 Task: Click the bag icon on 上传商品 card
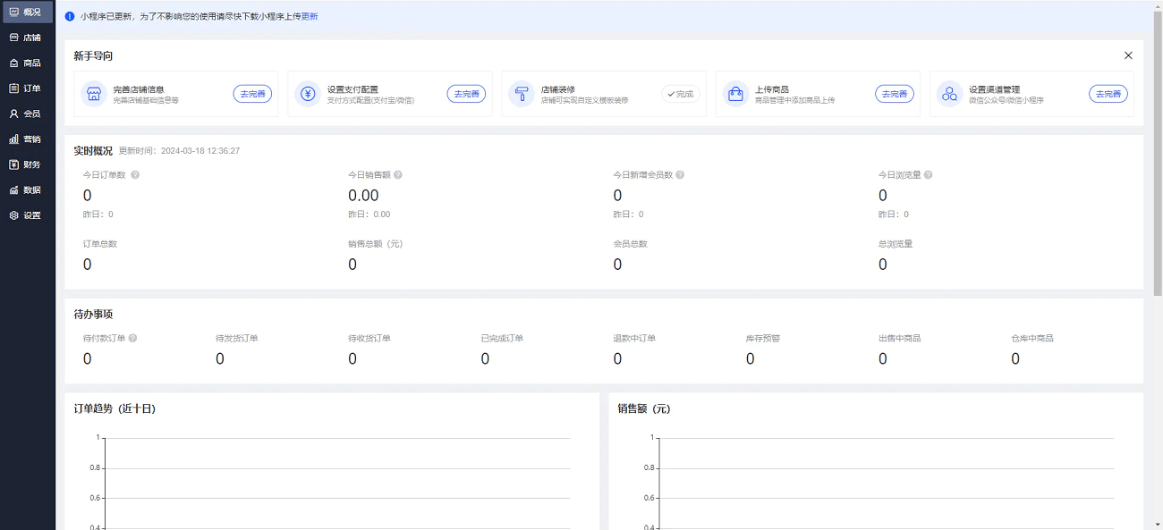[736, 93]
